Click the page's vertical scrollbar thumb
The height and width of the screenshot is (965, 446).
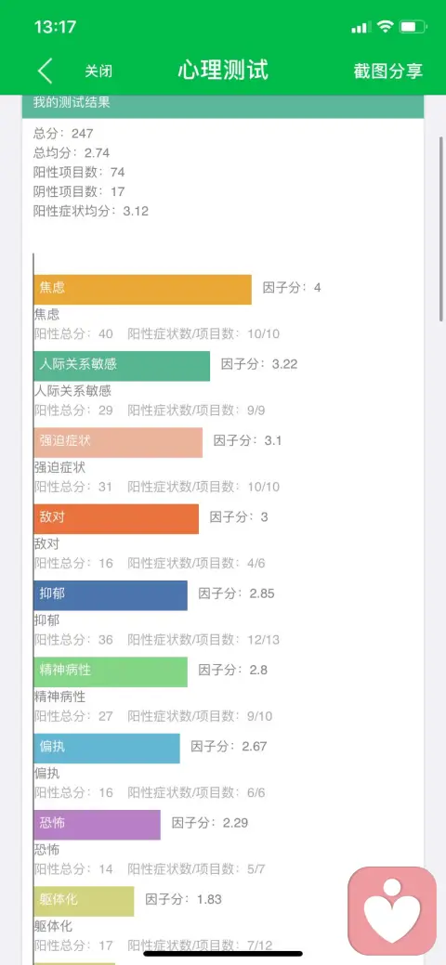[x=441, y=228]
